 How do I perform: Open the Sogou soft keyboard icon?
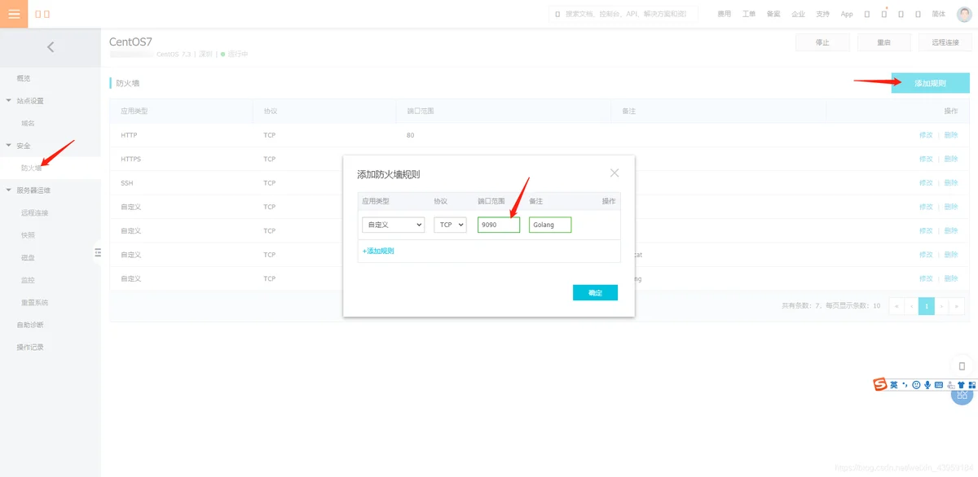click(x=939, y=385)
